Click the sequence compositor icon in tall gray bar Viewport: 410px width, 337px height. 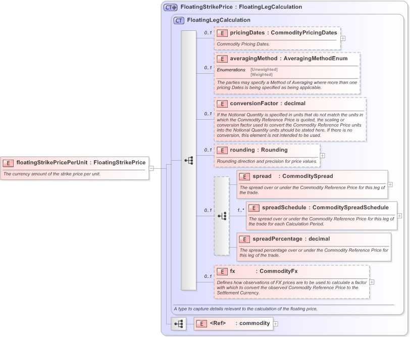(189, 160)
